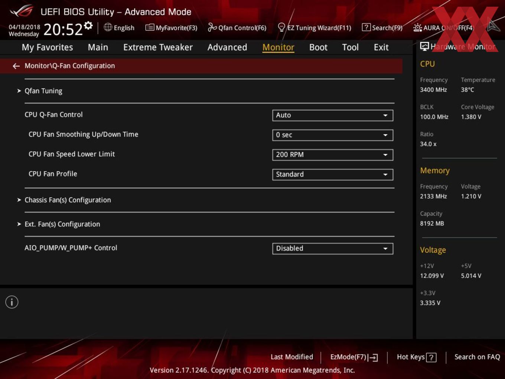This screenshot has width=505, height=379.
Task: Open the Hot Keys help
Action: [416, 357]
